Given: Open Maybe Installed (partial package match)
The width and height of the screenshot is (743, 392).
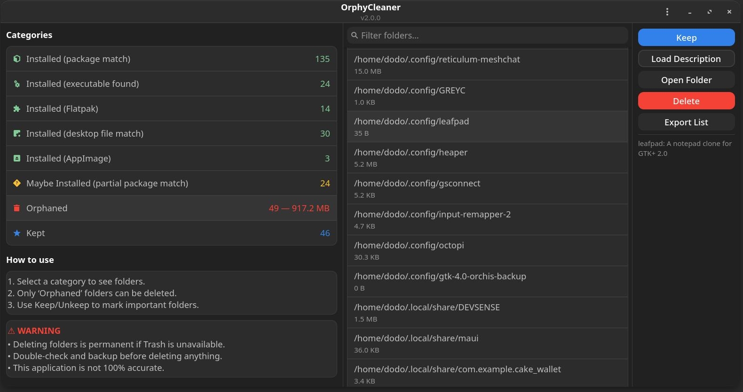Looking at the screenshot, I should (x=172, y=183).
